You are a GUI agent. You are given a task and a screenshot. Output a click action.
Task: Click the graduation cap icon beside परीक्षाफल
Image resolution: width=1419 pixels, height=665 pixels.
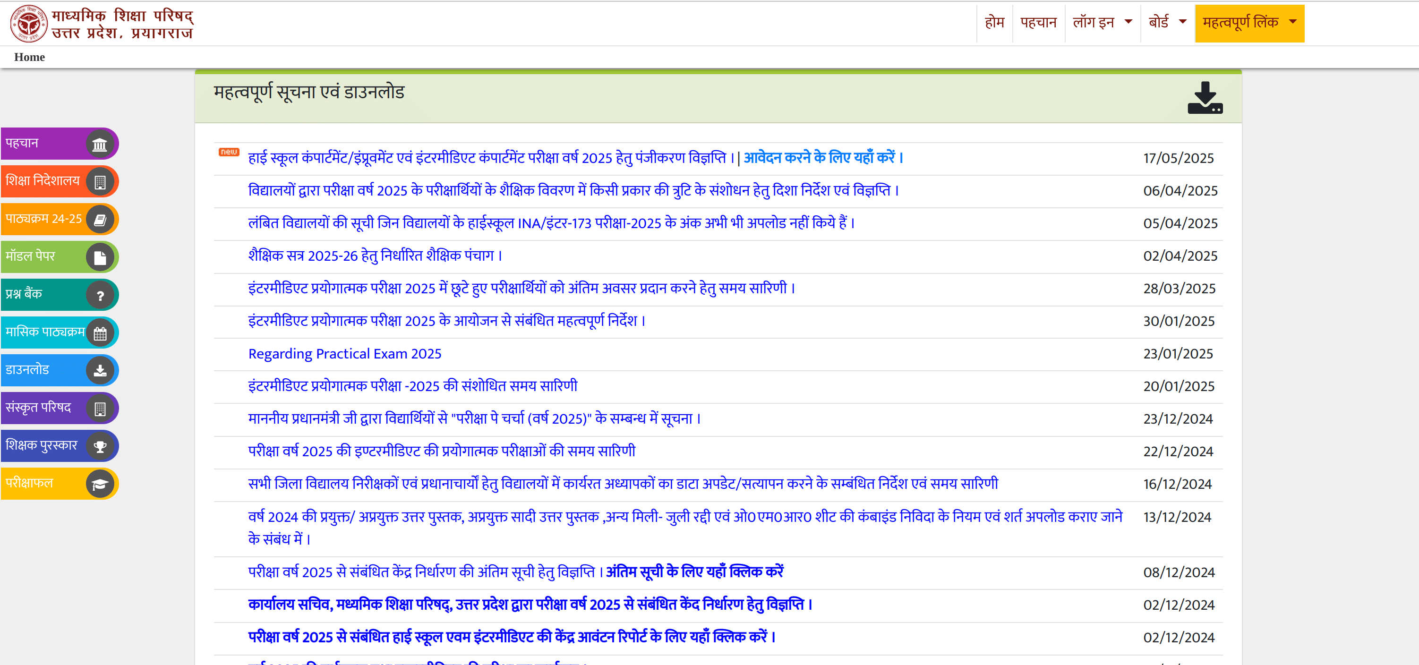100,484
